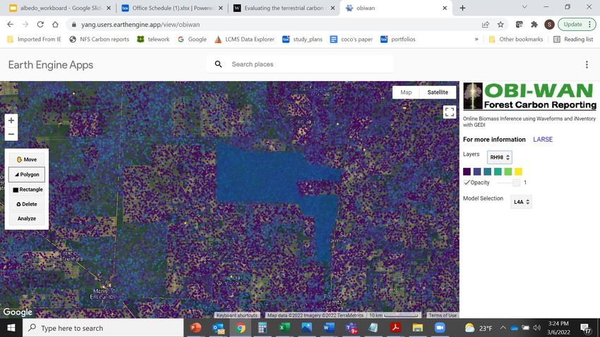600x337 pixels.
Task: Open coco's paper bookmark
Action: click(352, 39)
